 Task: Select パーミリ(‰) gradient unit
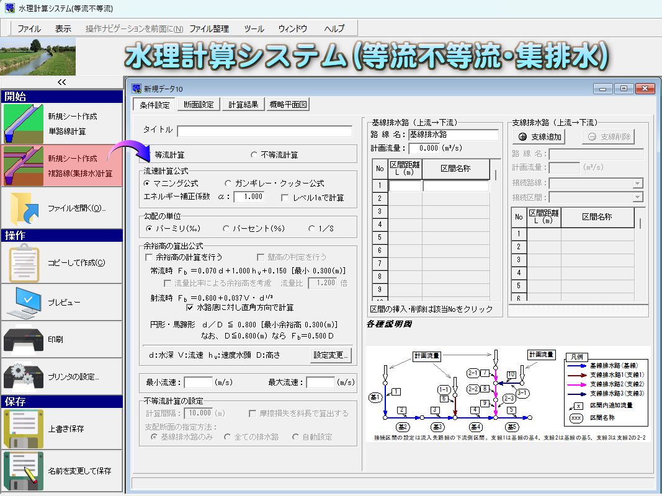pyautogui.click(x=149, y=229)
